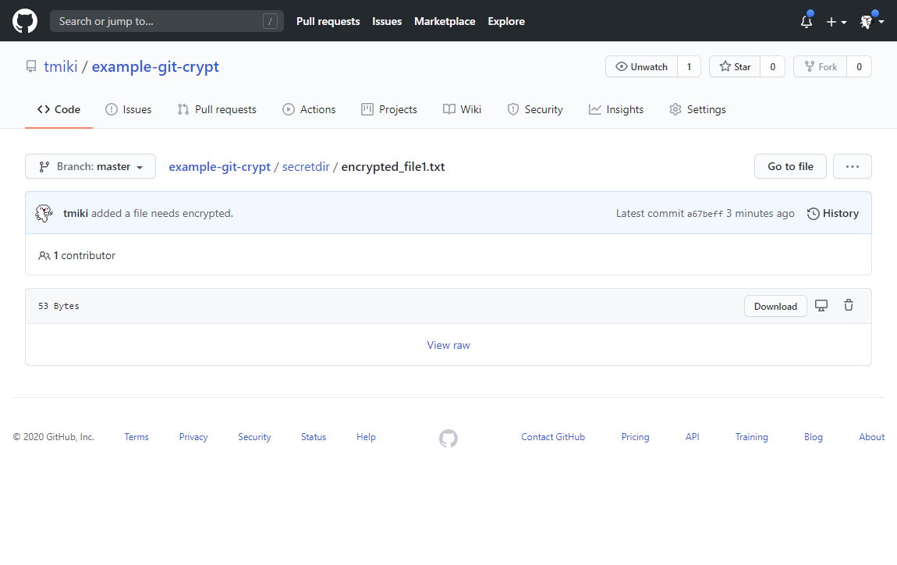The width and height of the screenshot is (897, 565).
Task: Open the tmiki owner profile link
Action: [60, 66]
